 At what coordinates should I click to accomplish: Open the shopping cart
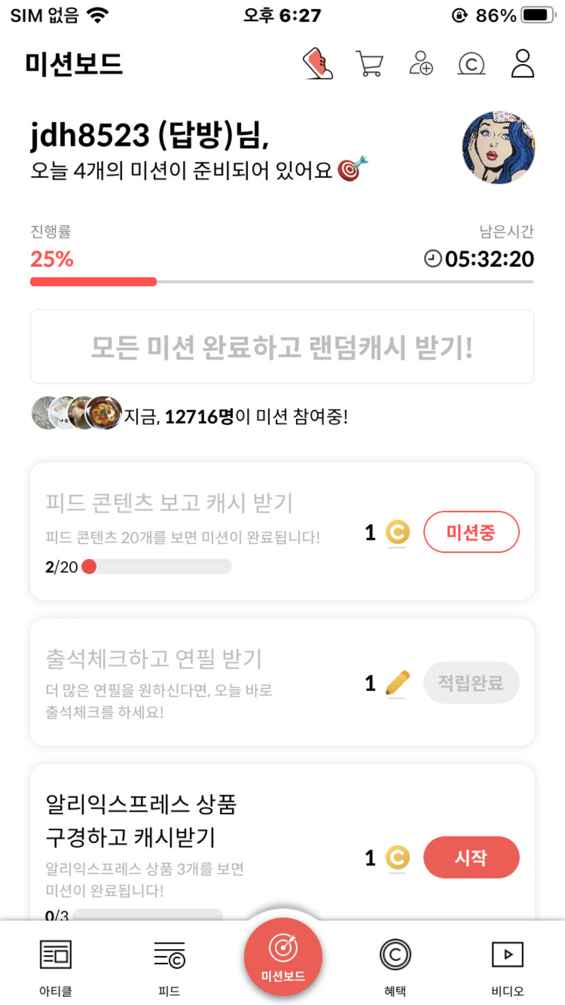[370, 65]
